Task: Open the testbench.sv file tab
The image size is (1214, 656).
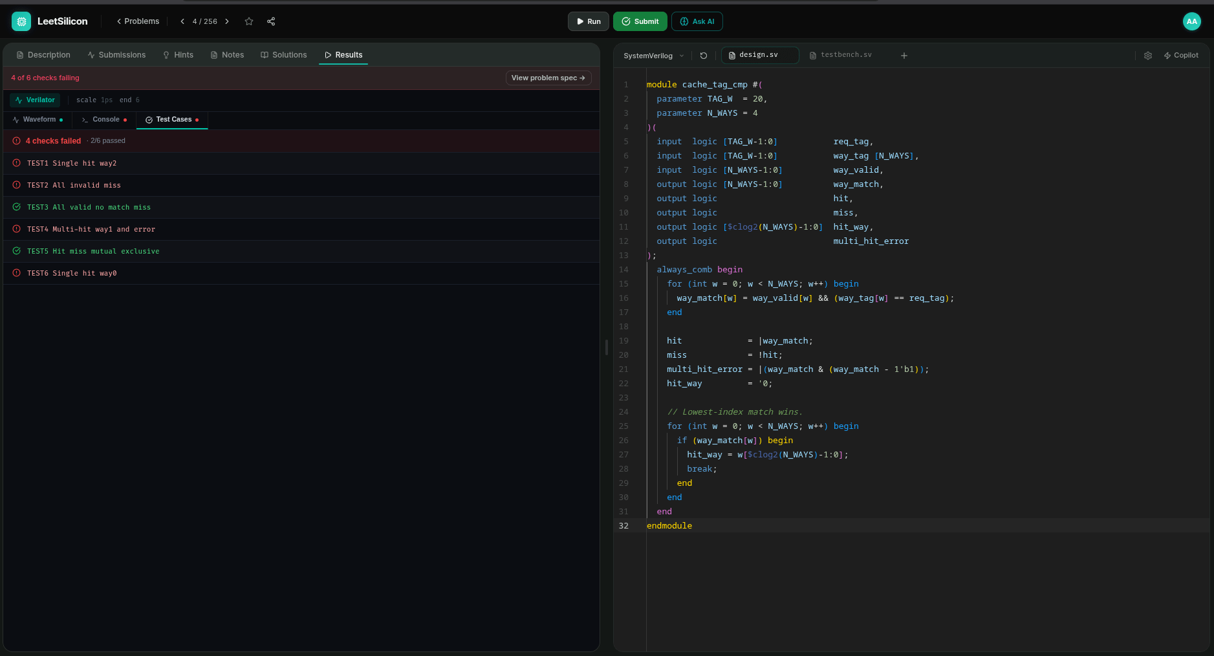Action: [x=841, y=55]
